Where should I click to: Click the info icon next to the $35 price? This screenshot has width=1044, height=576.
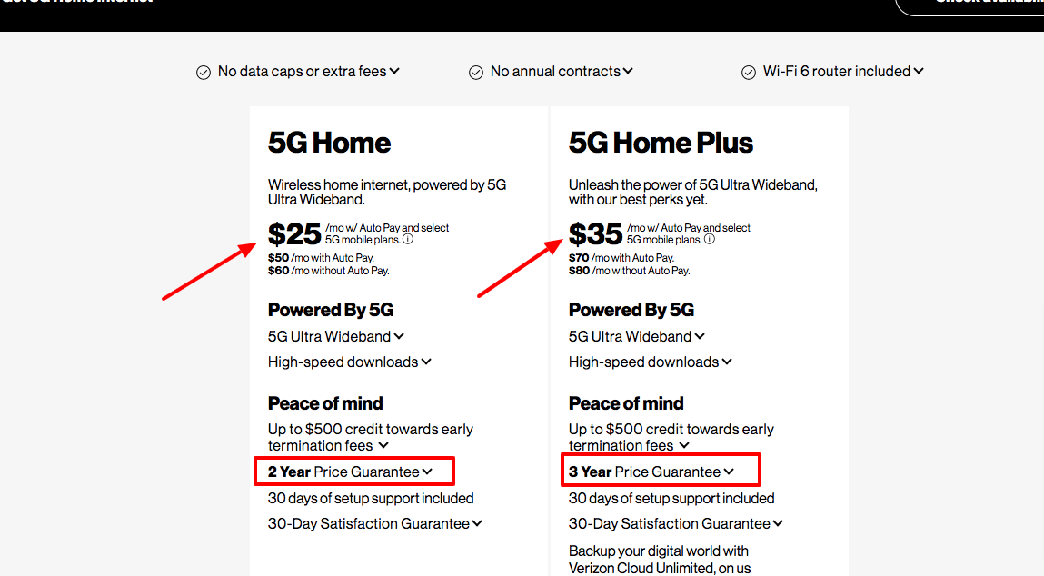tap(710, 239)
